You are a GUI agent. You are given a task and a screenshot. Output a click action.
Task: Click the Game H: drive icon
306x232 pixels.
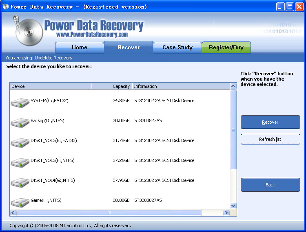20,203
